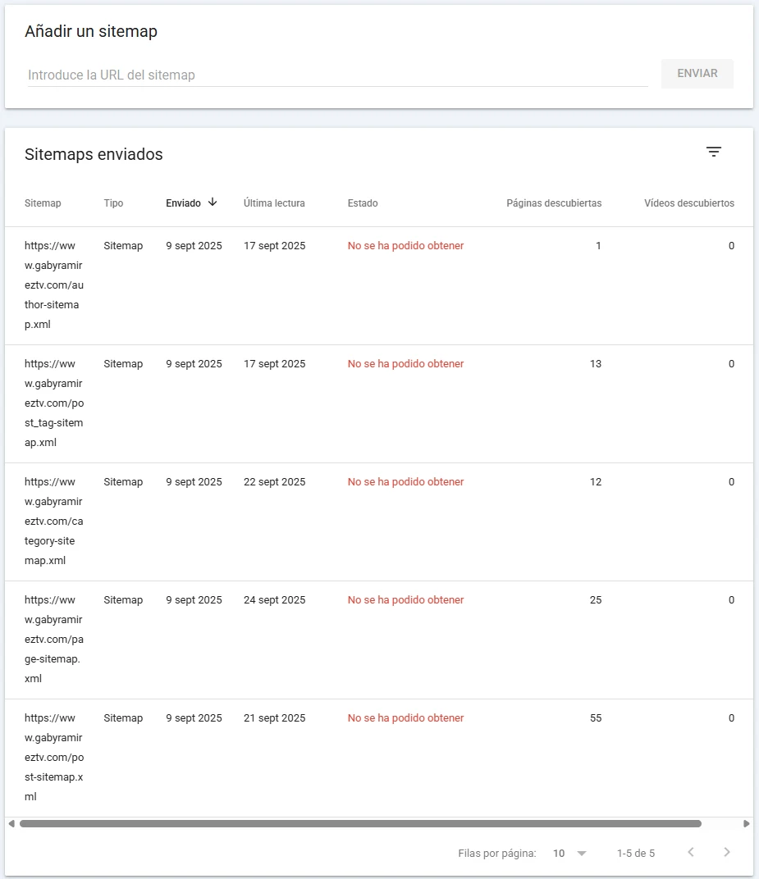Sort by the Enviado column header

coord(184,203)
